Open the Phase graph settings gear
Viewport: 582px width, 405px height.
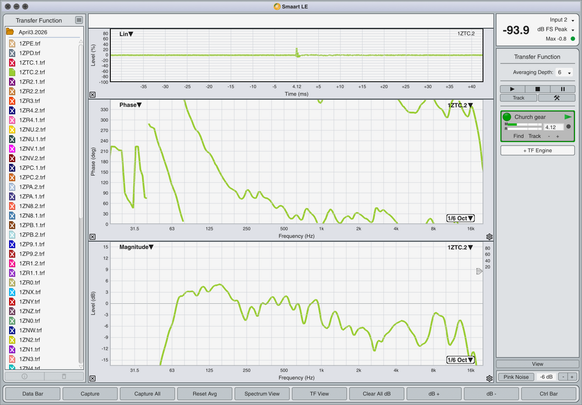[489, 237]
